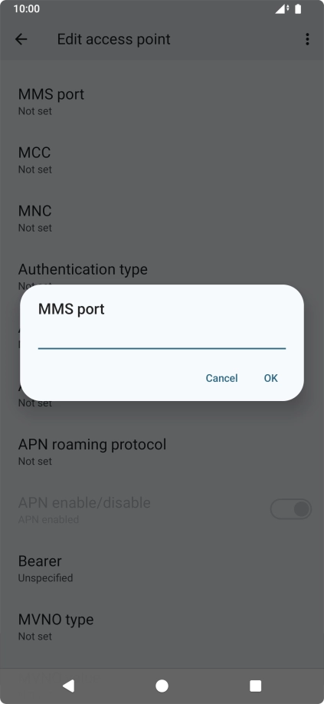Open the APN roaming protocol setting
This screenshot has width=324, height=704.
[162, 451]
